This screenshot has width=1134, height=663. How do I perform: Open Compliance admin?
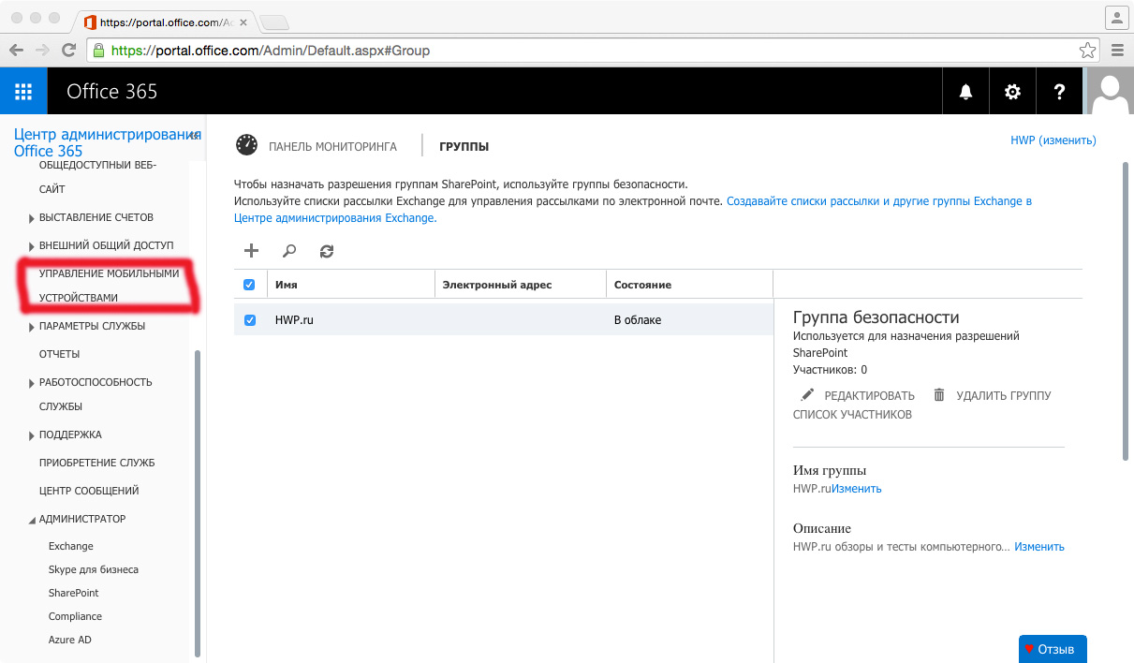click(75, 616)
